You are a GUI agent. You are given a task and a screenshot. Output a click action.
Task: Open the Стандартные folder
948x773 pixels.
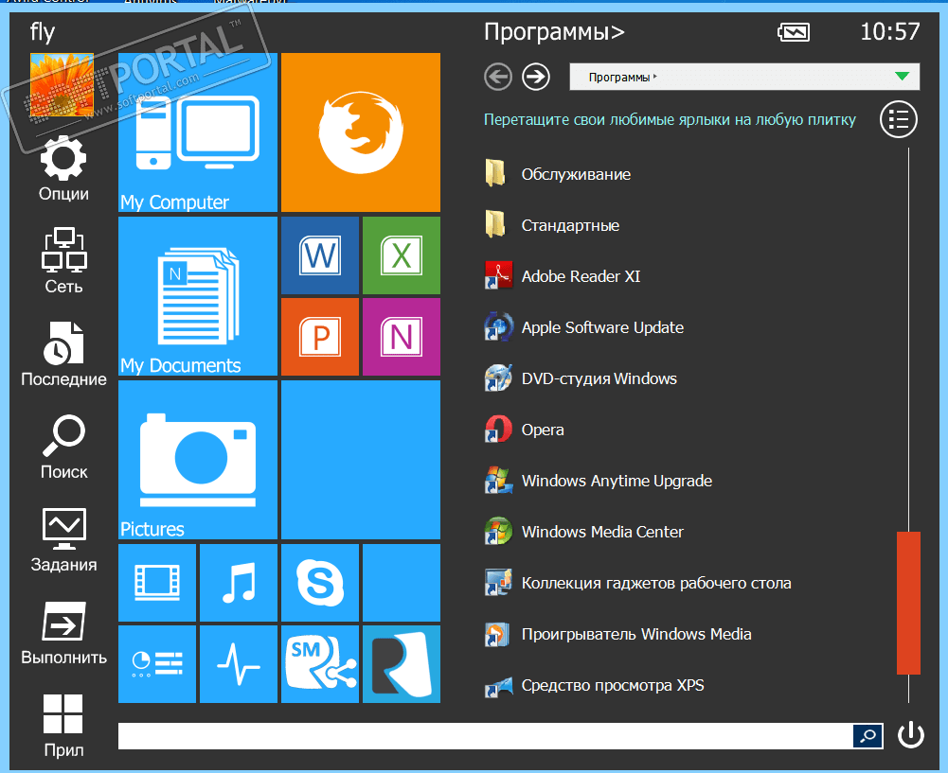click(x=551, y=225)
